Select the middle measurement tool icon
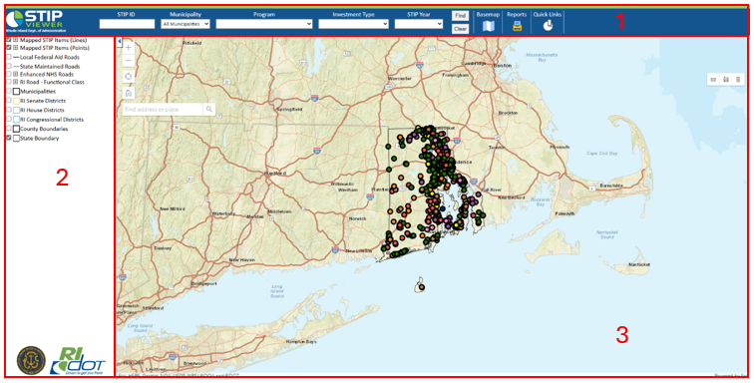Viewport: 754px width, 383px height. click(x=726, y=80)
